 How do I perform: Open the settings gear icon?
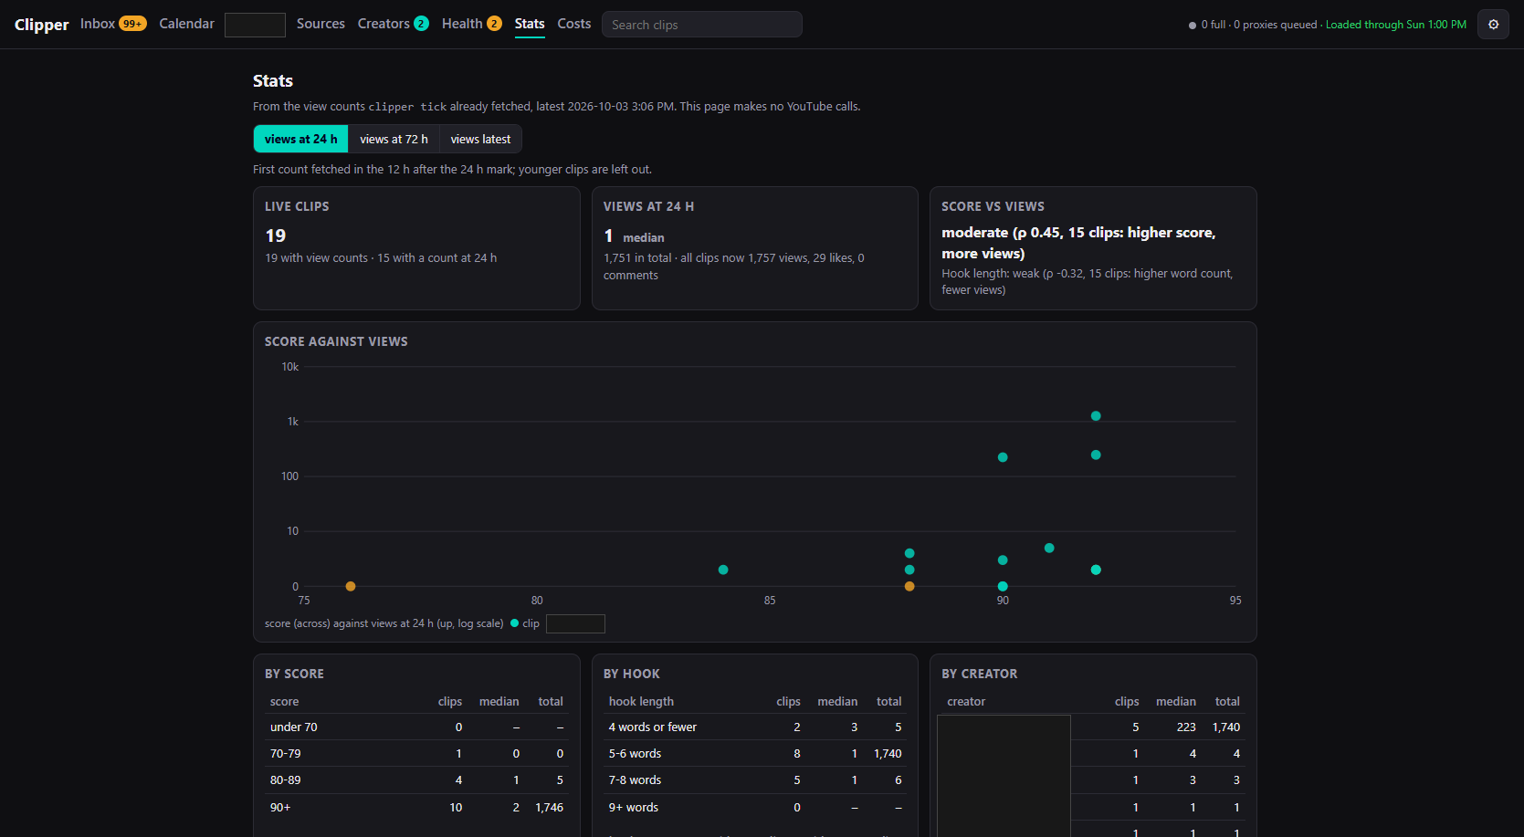[x=1493, y=25]
